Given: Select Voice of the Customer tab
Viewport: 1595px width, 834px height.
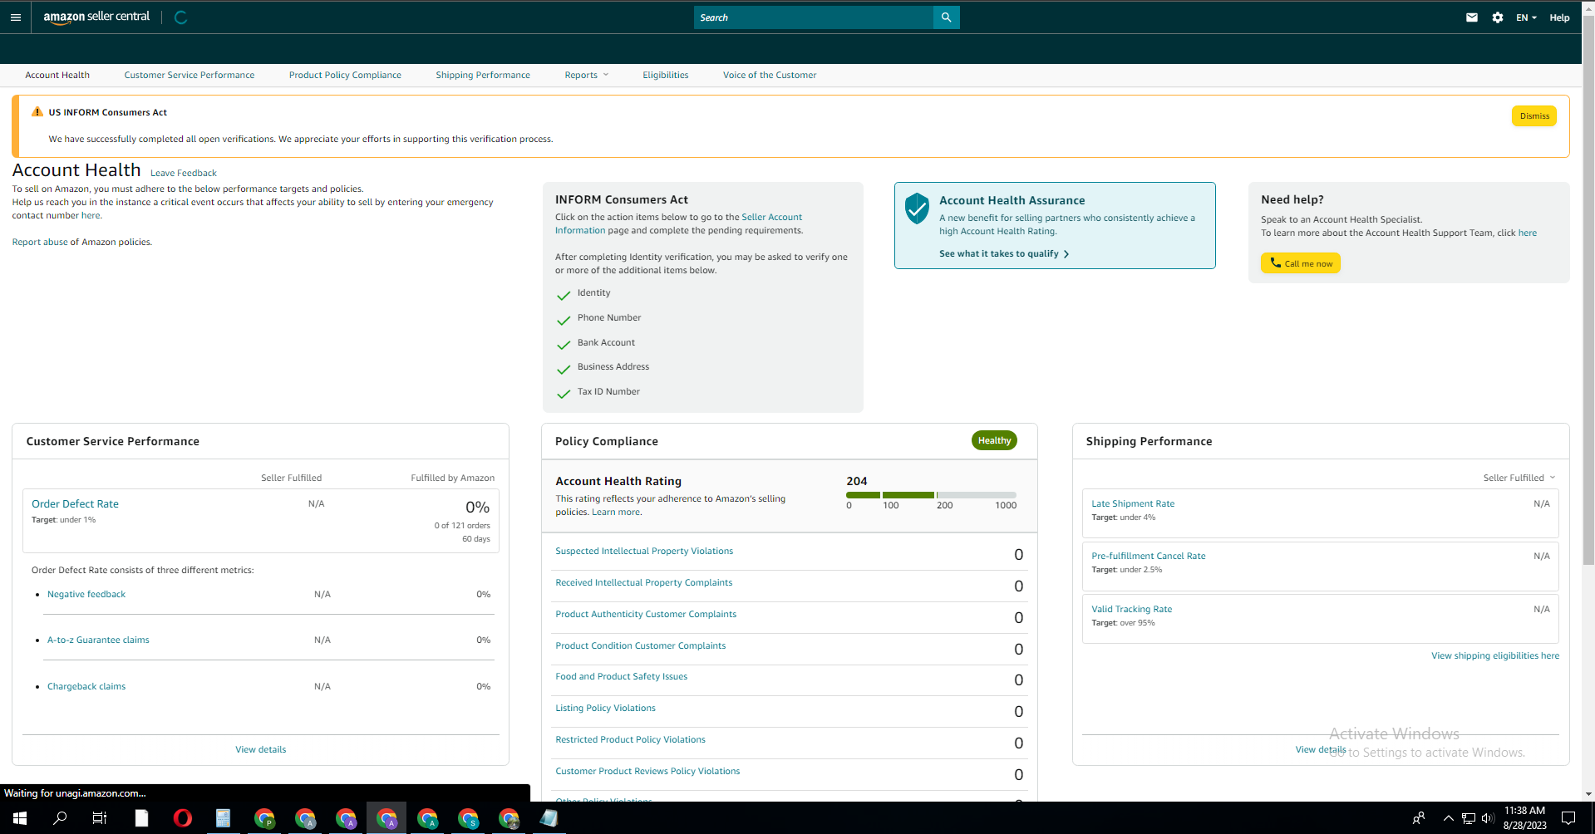Looking at the screenshot, I should pyautogui.click(x=770, y=75).
